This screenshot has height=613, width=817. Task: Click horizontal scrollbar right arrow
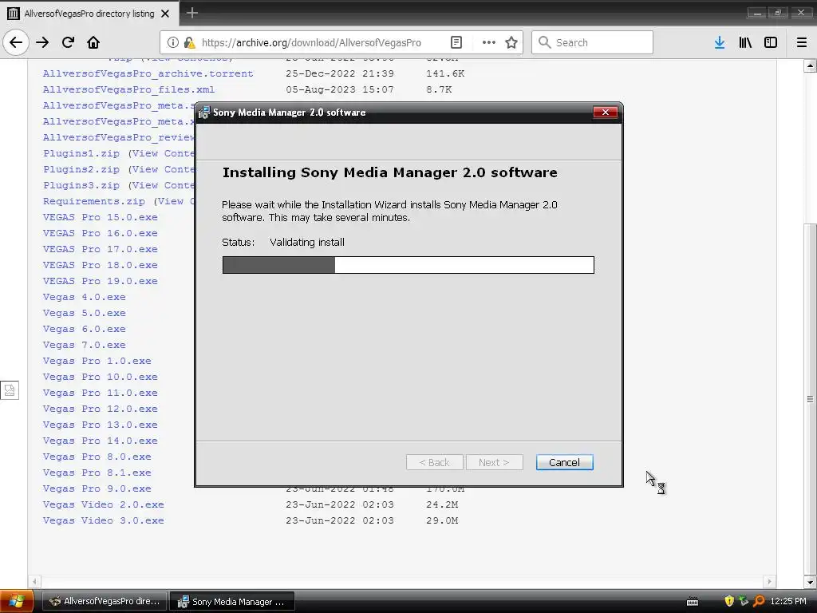click(x=770, y=581)
